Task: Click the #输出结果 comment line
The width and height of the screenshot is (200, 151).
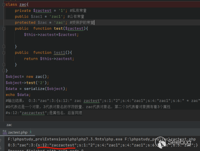Action: [103, 101]
